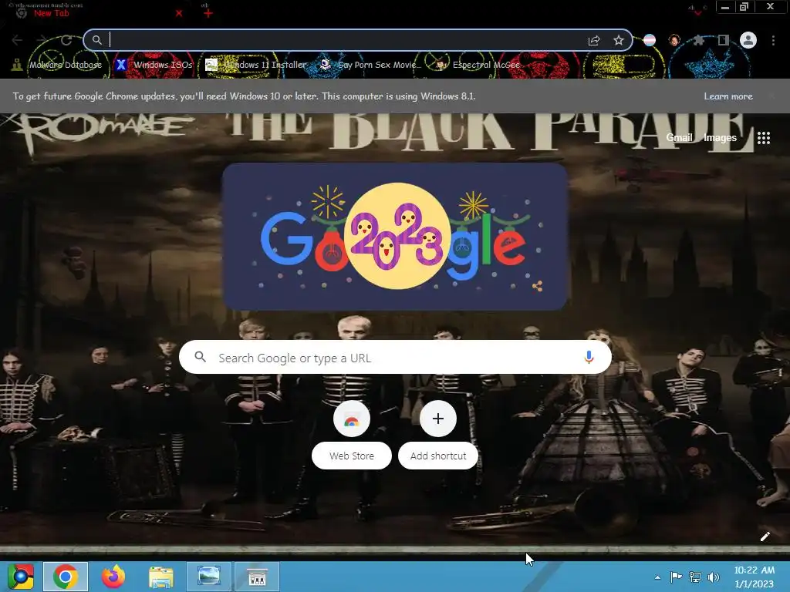Click the 2023 New Year Google doodle

[x=396, y=236]
